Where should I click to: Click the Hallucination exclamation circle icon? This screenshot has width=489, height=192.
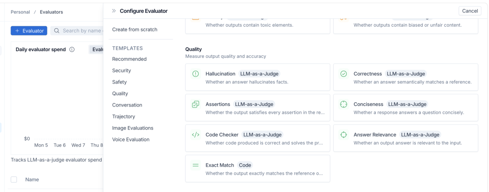point(195,74)
